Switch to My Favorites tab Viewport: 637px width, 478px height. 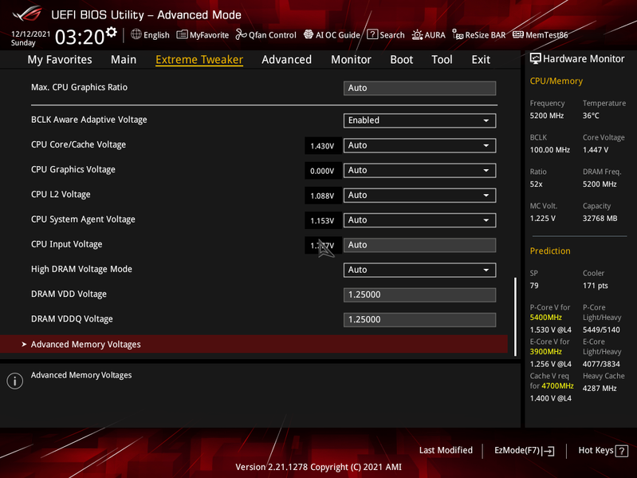tap(60, 59)
